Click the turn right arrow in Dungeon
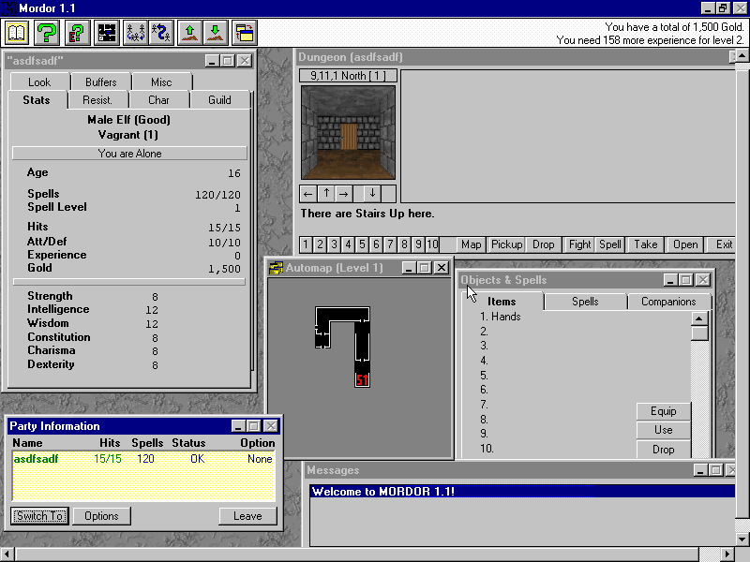This screenshot has width=750, height=562. [343, 194]
